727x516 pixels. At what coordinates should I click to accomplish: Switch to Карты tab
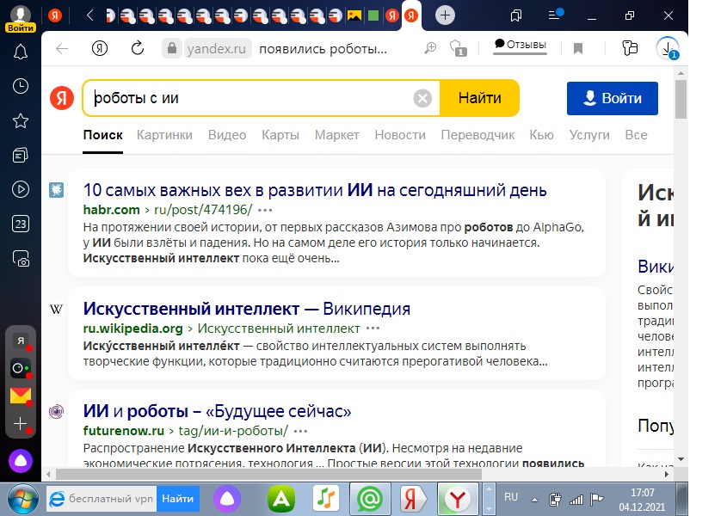280,135
